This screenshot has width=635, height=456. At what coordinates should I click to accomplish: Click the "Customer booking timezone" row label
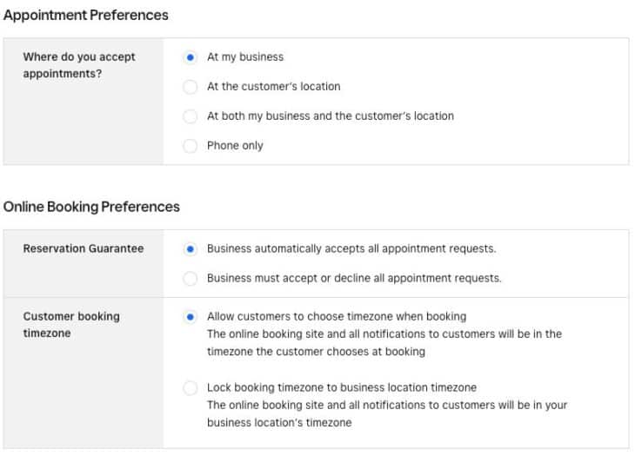point(71,325)
